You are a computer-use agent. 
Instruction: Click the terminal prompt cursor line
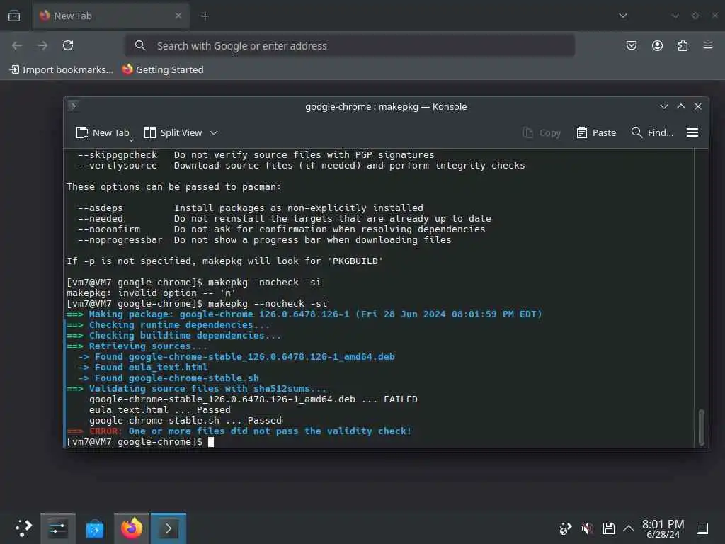click(140, 442)
